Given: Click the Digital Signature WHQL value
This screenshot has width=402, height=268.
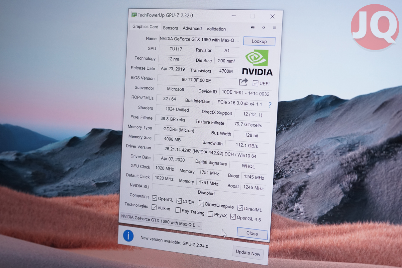Looking at the screenshot, I should coord(248,166).
